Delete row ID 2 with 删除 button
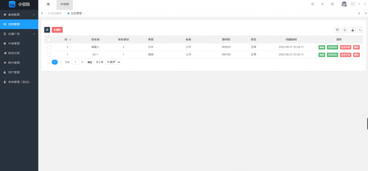This screenshot has width=368, height=171. tap(356, 47)
